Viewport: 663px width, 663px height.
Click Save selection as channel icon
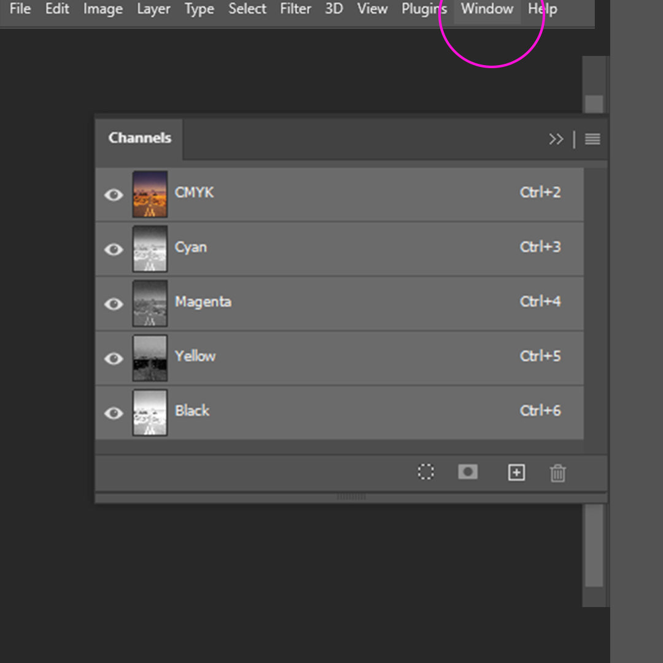[x=468, y=472]
